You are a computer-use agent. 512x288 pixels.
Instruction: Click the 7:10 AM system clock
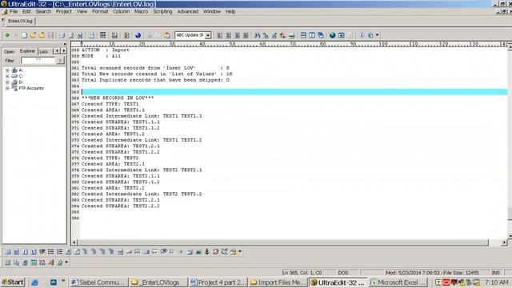(496, 282)
